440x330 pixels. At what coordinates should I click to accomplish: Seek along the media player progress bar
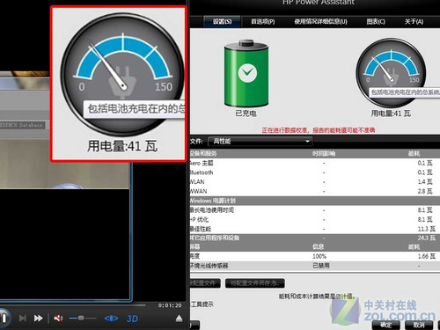pos(73,305)
